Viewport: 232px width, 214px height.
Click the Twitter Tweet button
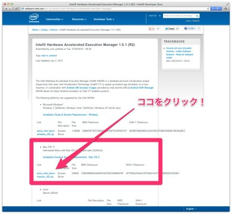pos(170,29)
